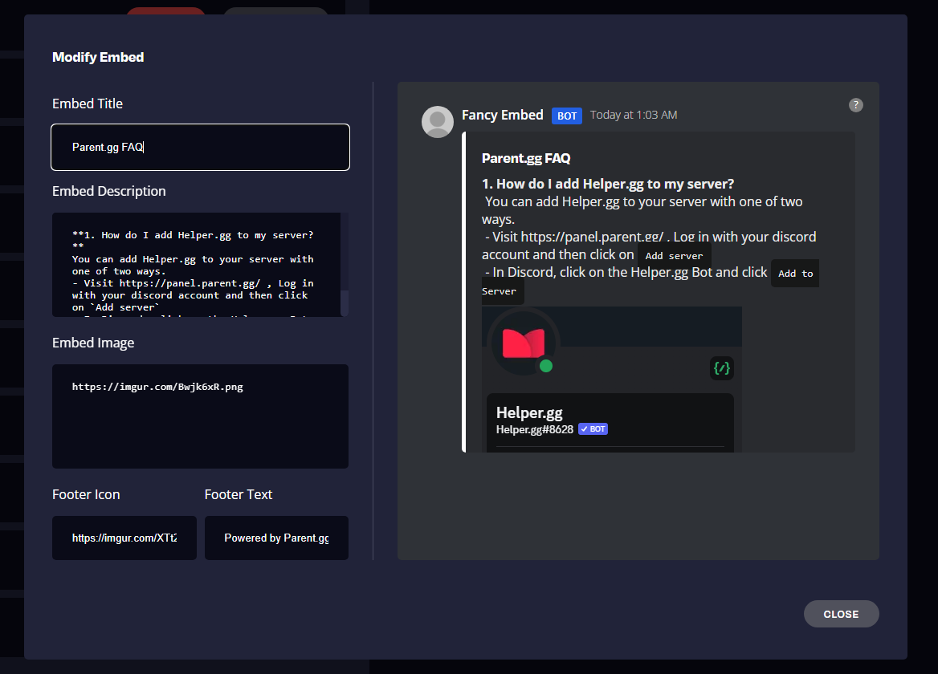Click the Footer Icon URL field
This screenshot has height=674, width=938.
124,538
